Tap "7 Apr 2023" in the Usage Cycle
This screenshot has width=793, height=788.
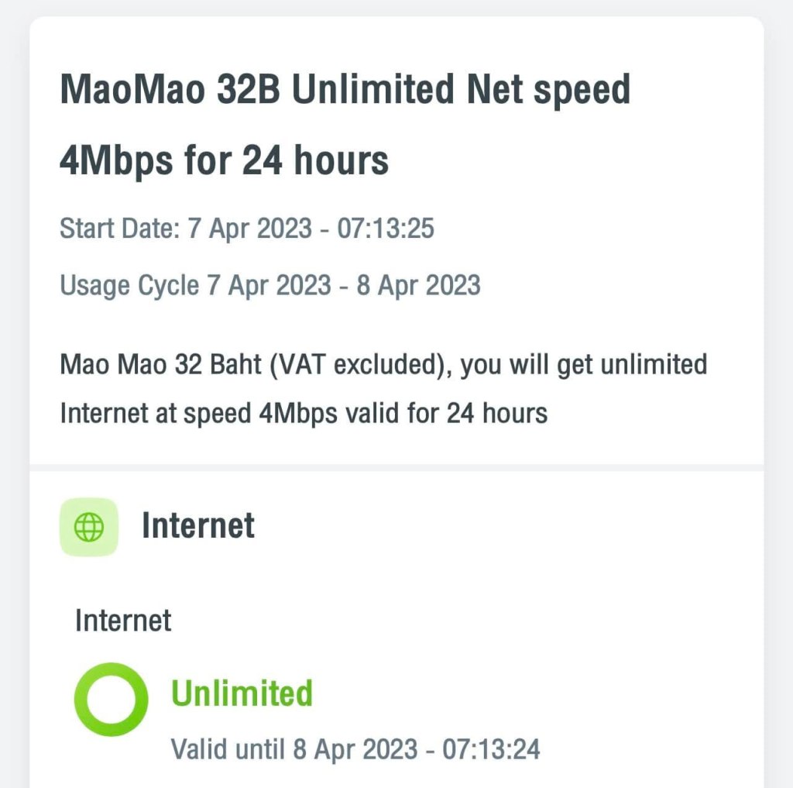[269, 285]
